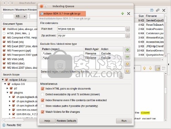171x129 pixels.
Task: Open the KB filesize unit dropdown
Action: (21, 16)
